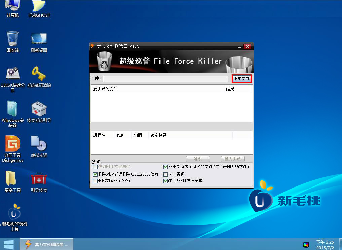
Task: Toggle the 强力阻止文件再生 checkbox
Action: (95, 167)
